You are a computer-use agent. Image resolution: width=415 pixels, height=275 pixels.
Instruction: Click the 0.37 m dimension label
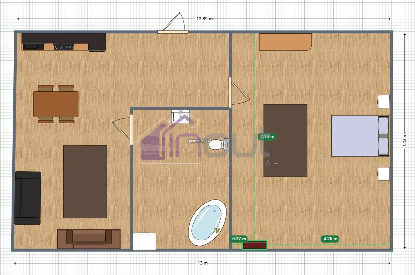[239, 239]
